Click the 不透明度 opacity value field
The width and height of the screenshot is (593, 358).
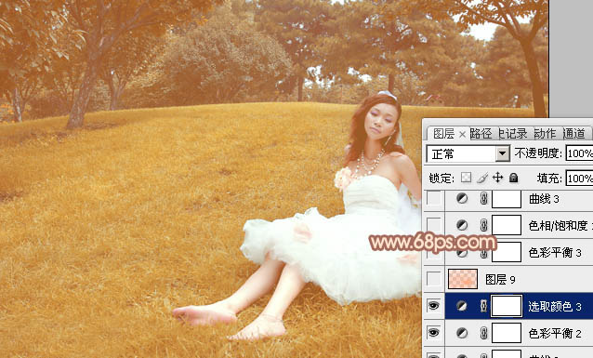tap(579, 153)
